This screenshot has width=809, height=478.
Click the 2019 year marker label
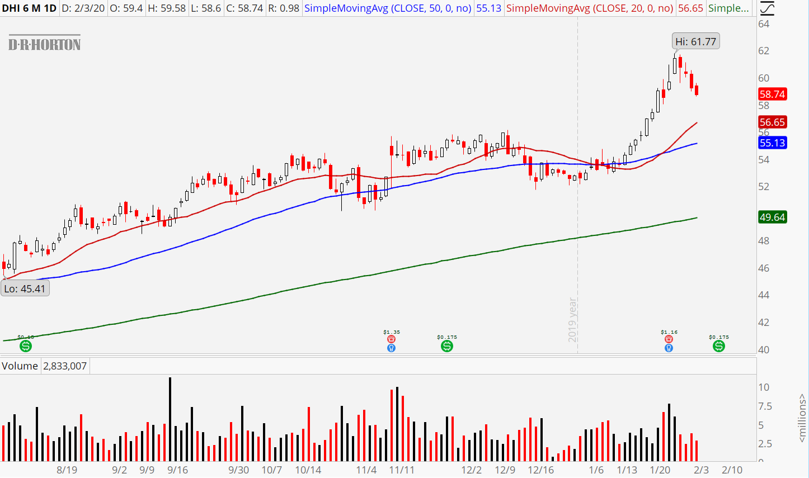pos(572,320)
